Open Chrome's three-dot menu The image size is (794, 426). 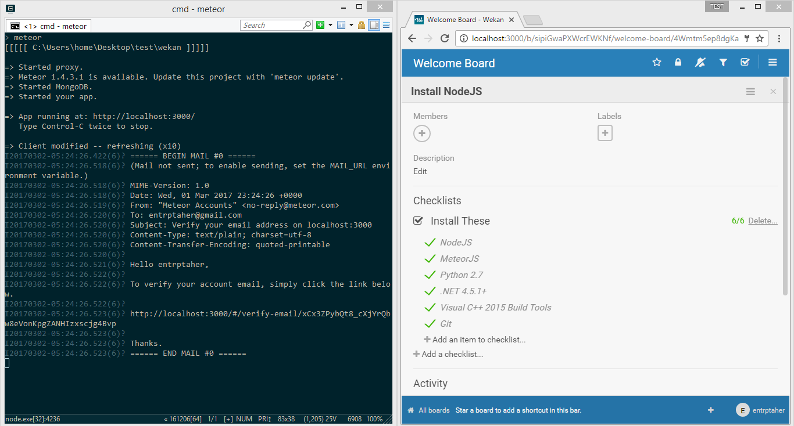pos(781,38)
